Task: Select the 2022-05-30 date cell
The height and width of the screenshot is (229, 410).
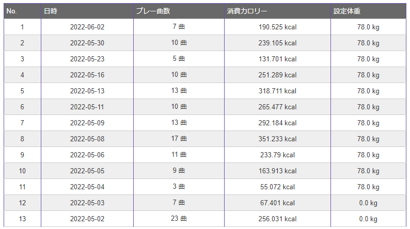Action: click(x=87, y=43)
